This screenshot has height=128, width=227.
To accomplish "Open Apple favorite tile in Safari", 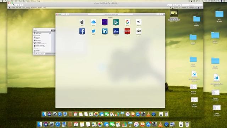I will [x=82, y=22].
